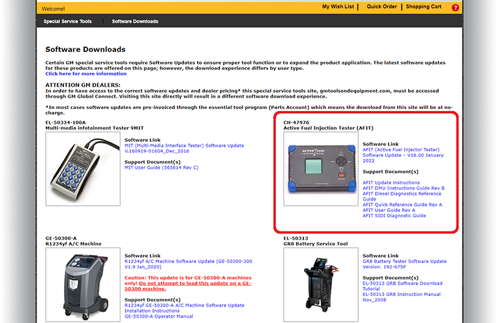Select the EL-50334-100A part number text
This screenshot has height=323, width=499.
click(65, 122)
